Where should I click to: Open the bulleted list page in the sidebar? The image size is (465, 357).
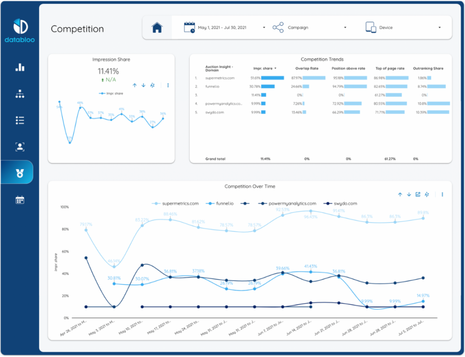tap(20, 120)
